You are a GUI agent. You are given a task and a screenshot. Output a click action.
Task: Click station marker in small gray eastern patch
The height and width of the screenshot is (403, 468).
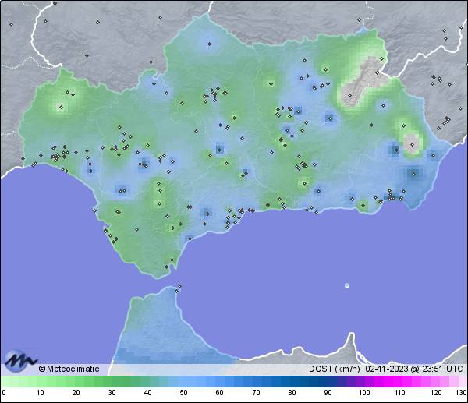pos(411,144)
